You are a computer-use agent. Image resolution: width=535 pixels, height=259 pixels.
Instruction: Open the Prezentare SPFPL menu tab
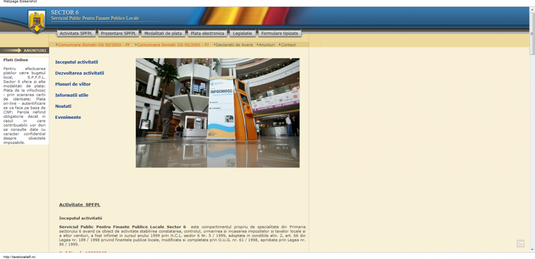[x=119, y=33]
